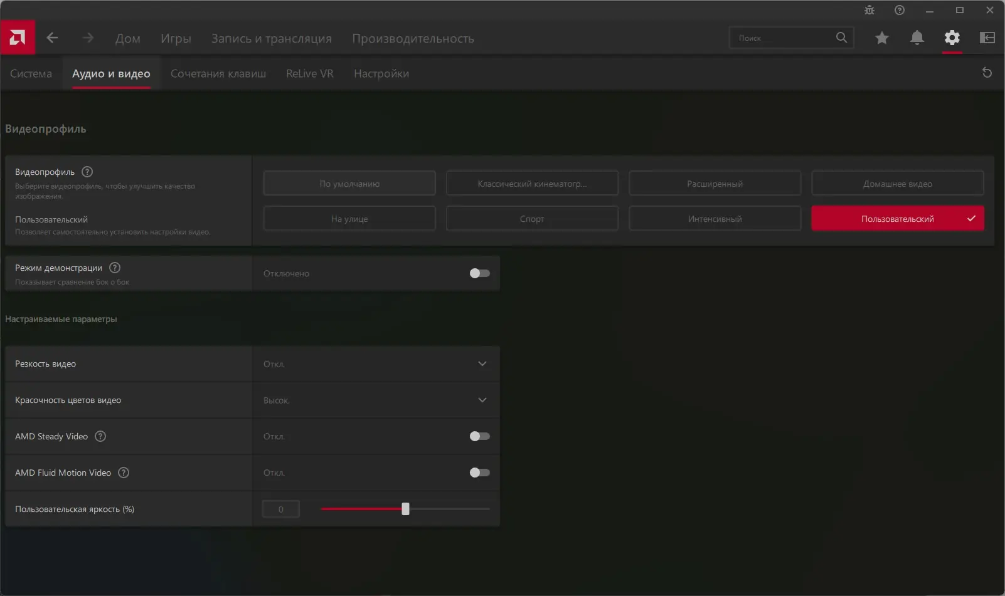The image size is (1005, 596).
Task: Click Настраиваемые параметры heading
Action: tap(61, 319)
